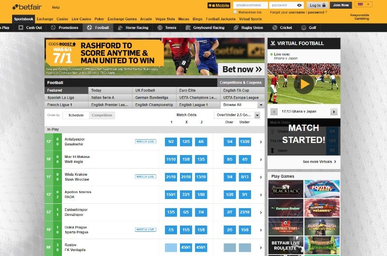Open the Blackjack game thumbnail

tap(286, 189)
